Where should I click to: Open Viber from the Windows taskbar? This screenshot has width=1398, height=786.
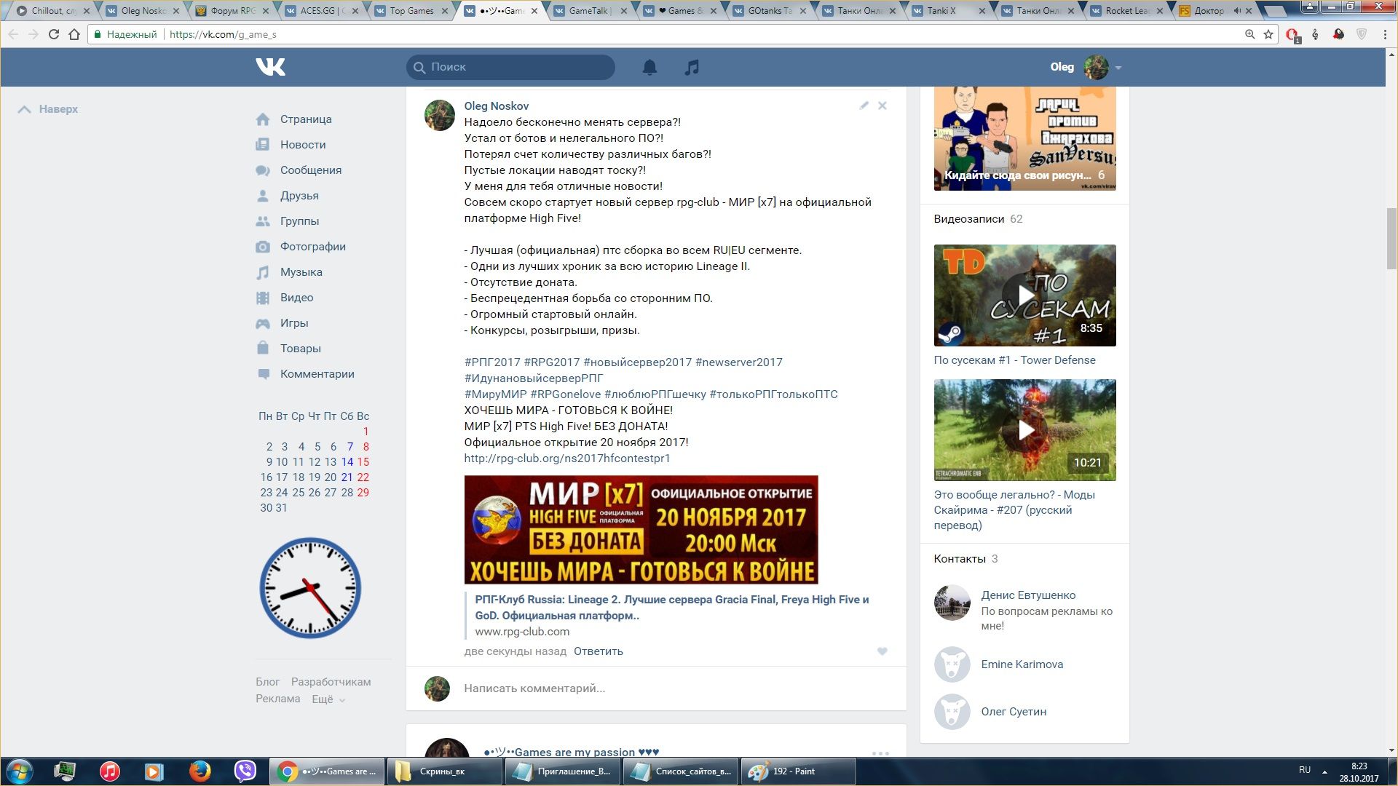(245, 771)
